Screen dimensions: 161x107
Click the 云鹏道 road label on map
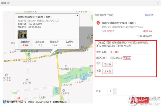[42, 57]
